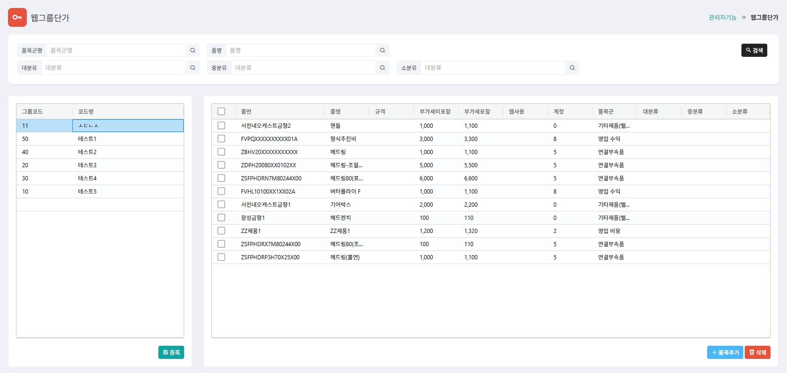Click the red key logo icon

click(17, 17)
